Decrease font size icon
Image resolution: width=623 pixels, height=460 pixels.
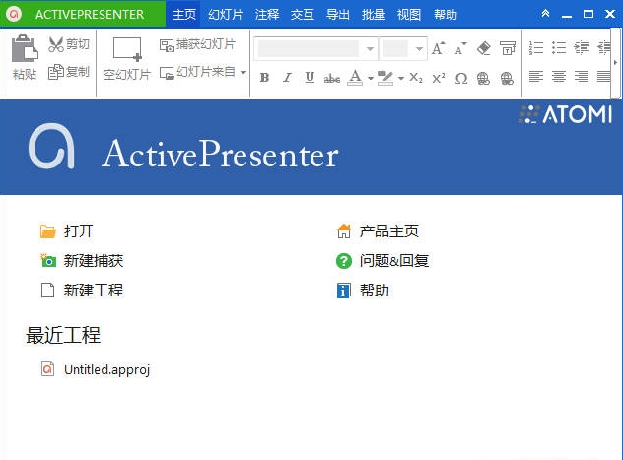pos(460,48)
